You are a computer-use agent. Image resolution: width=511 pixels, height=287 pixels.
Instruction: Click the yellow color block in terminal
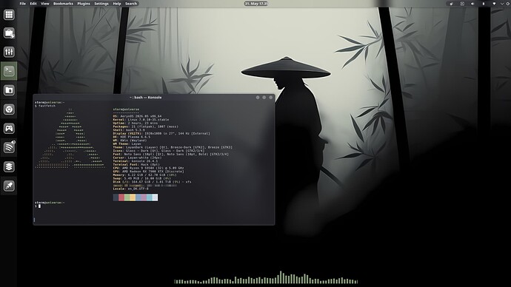pyautogui.click(x=133, y=197)
